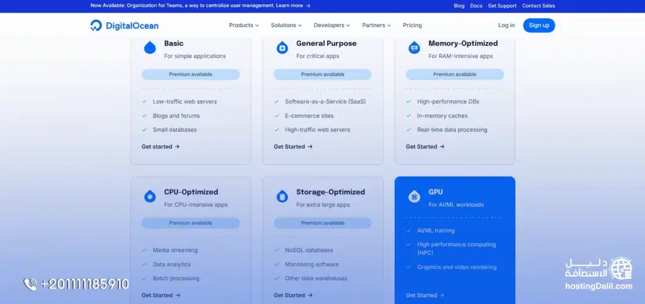This screenshot has height=304, width=645.
Task: Click Premium available badge on Memory-Optimized
Action: point(455,74)
